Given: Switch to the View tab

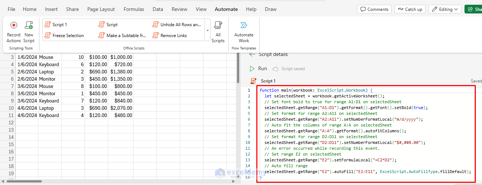Looking at the screenshot, I should (x=201, y=9).
